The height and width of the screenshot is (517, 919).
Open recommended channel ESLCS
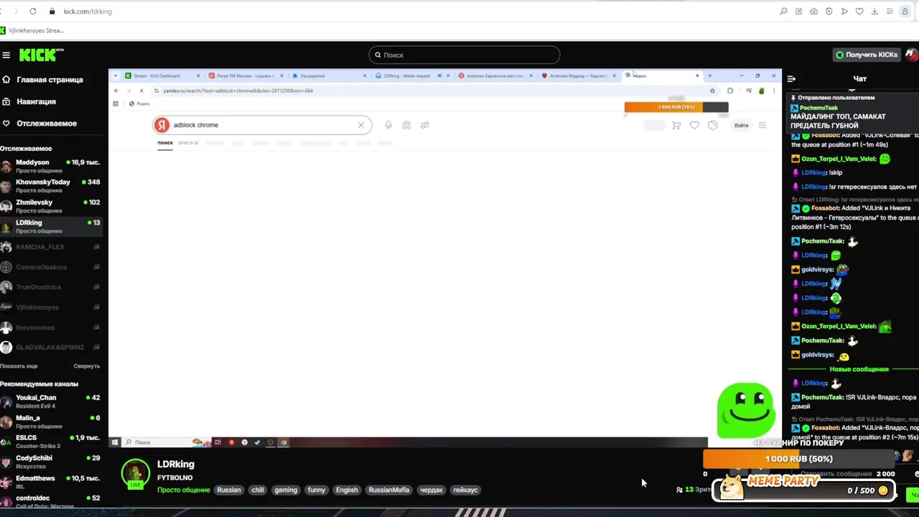[x=51, y=442]
